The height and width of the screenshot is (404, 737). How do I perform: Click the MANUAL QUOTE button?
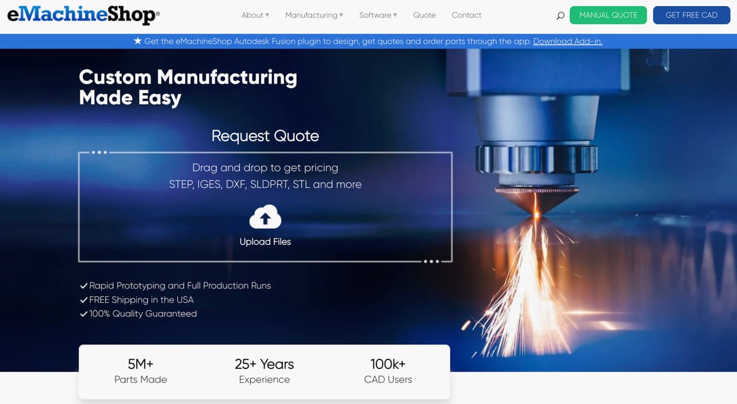click(x=608, y=15)
